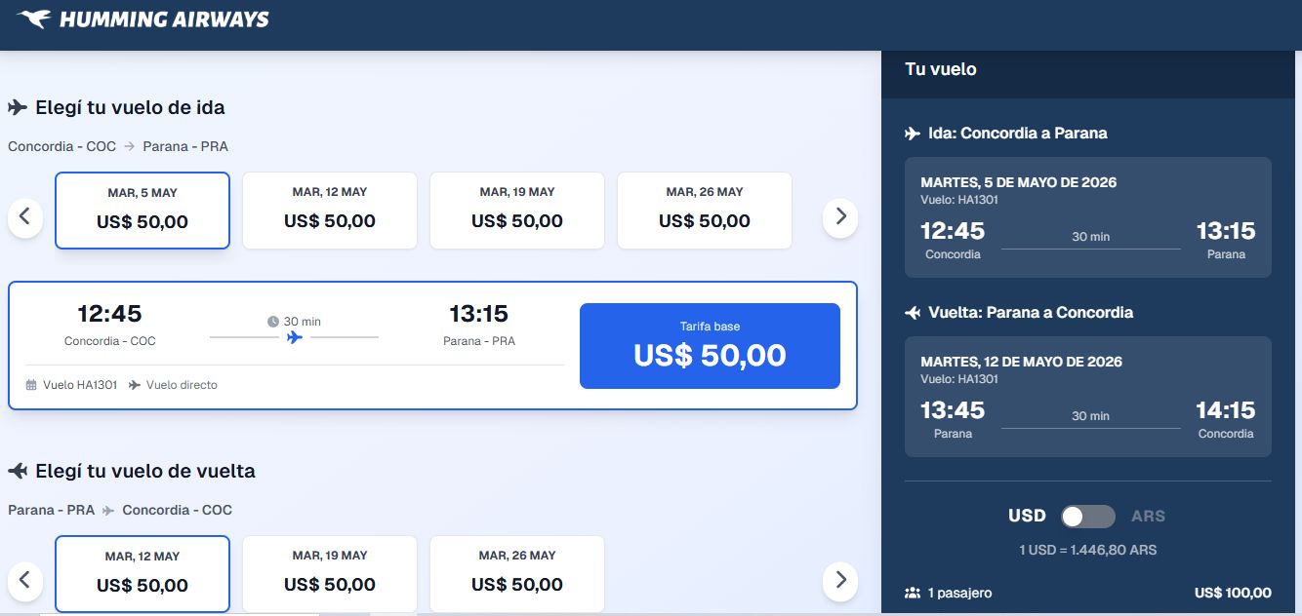Click the HUMMING AIRWAYS brand name
This screenshot has height=616, width=1302.
coord(164,19)
